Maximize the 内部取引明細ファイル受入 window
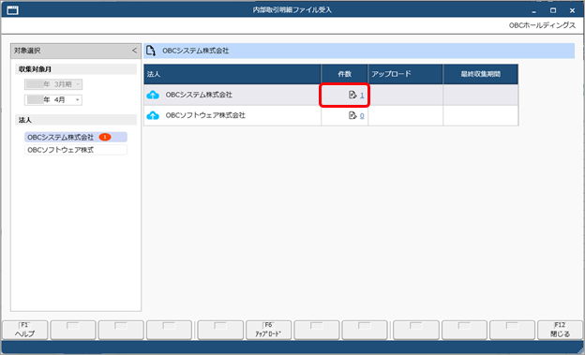 pos(553,10)
